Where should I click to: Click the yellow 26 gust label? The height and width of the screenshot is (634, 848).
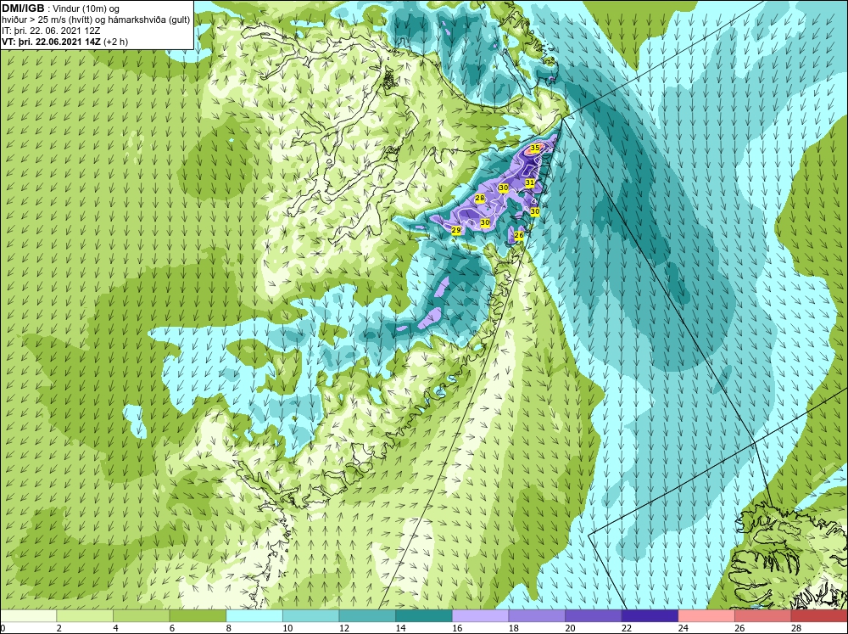point(519,235)
